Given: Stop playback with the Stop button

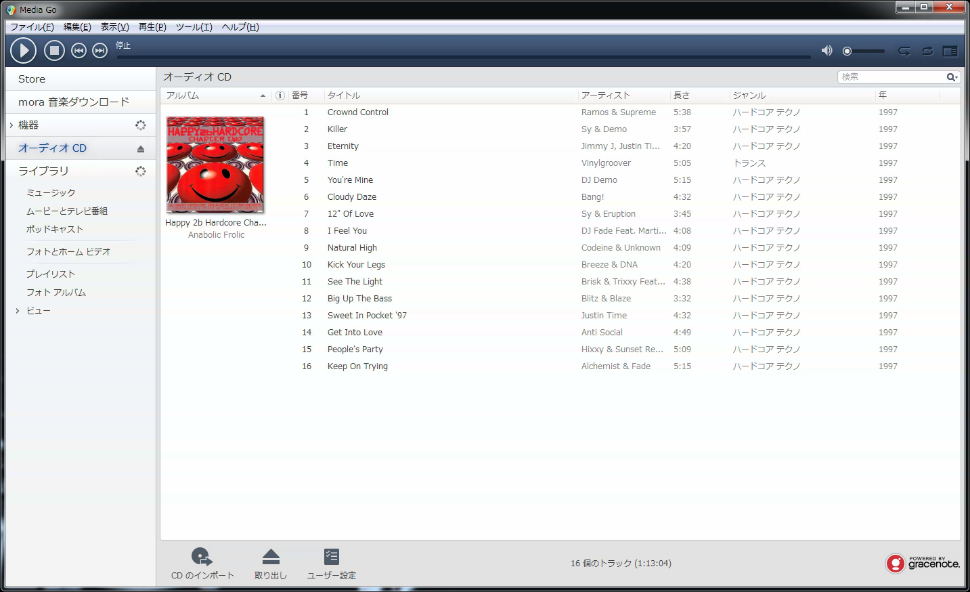Looking at the screenshot, I should point(54,50).
